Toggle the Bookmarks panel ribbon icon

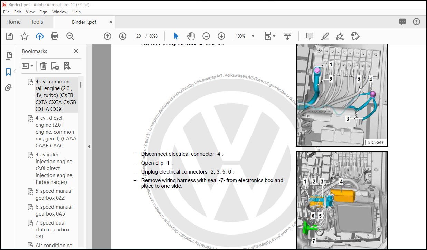pyautogui.click(x=9, y=72)
